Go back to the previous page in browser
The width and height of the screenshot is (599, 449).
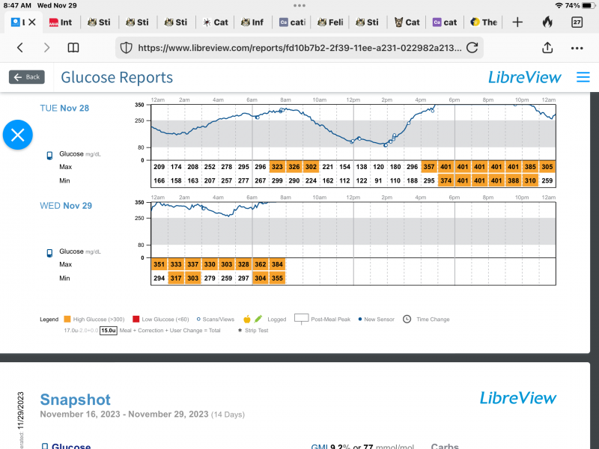pos(20,48)
